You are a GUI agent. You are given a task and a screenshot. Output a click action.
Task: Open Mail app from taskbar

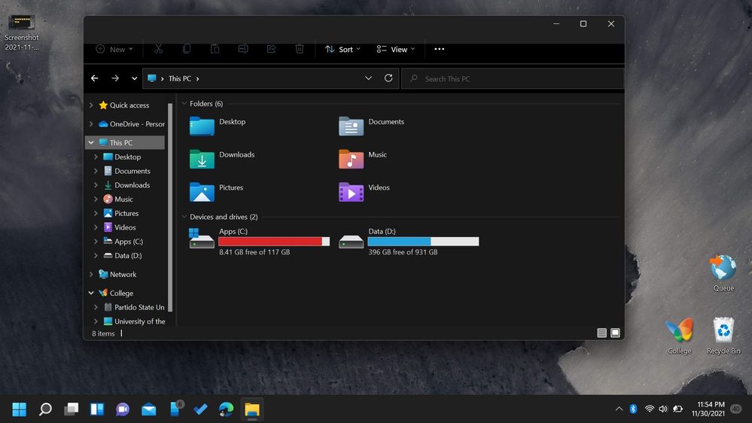click(x=149, y=409)
